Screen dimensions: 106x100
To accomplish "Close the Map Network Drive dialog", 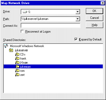I will (x=103, y=3).
